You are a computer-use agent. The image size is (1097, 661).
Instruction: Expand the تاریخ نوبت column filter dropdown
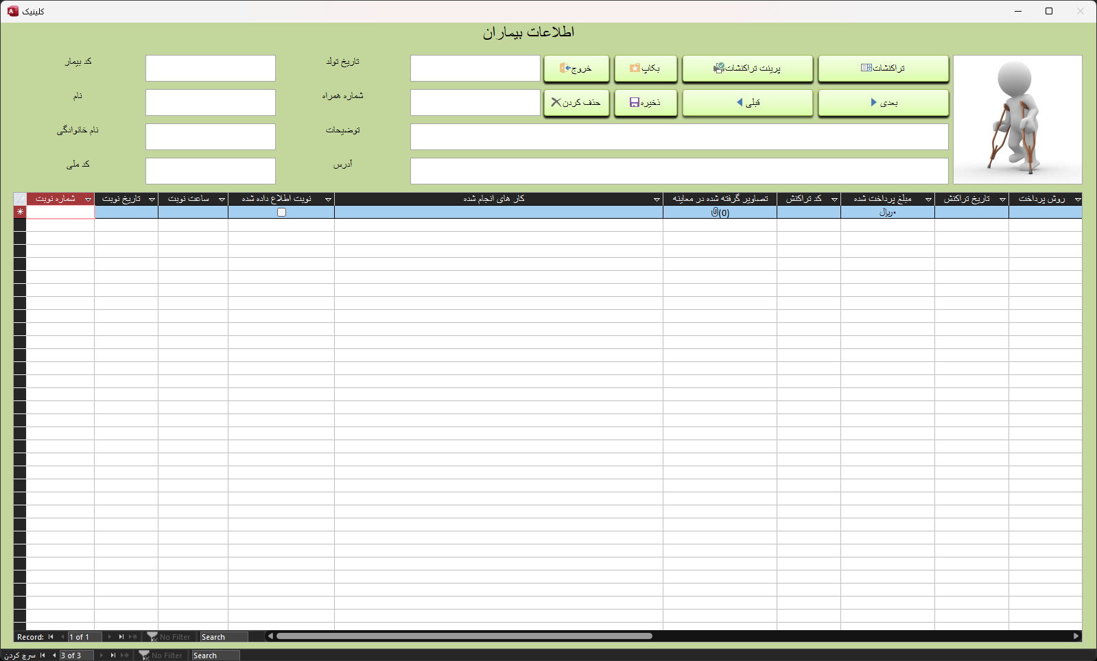click(152, 200)
